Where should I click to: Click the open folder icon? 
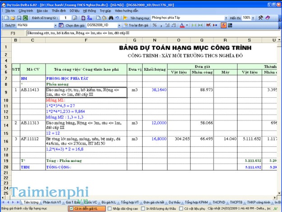coord(12,18)
